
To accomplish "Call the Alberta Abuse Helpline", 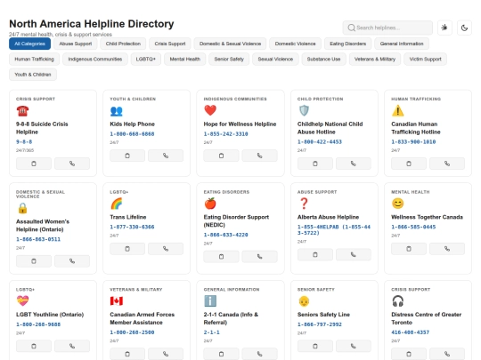I will pos(354,254).
